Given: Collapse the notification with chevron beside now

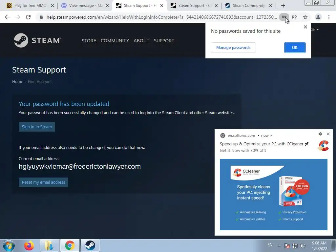Looking at the screenshot, I should coord(271,136).
